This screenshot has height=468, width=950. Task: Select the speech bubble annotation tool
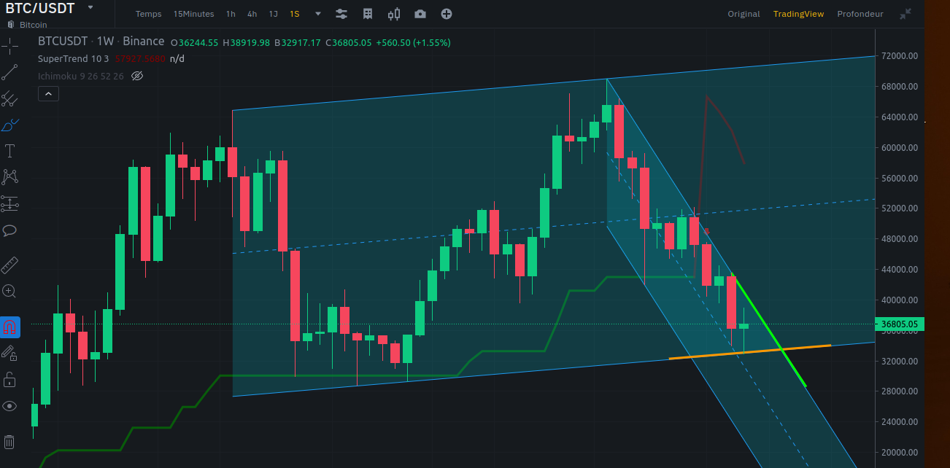tap(9, 230)
